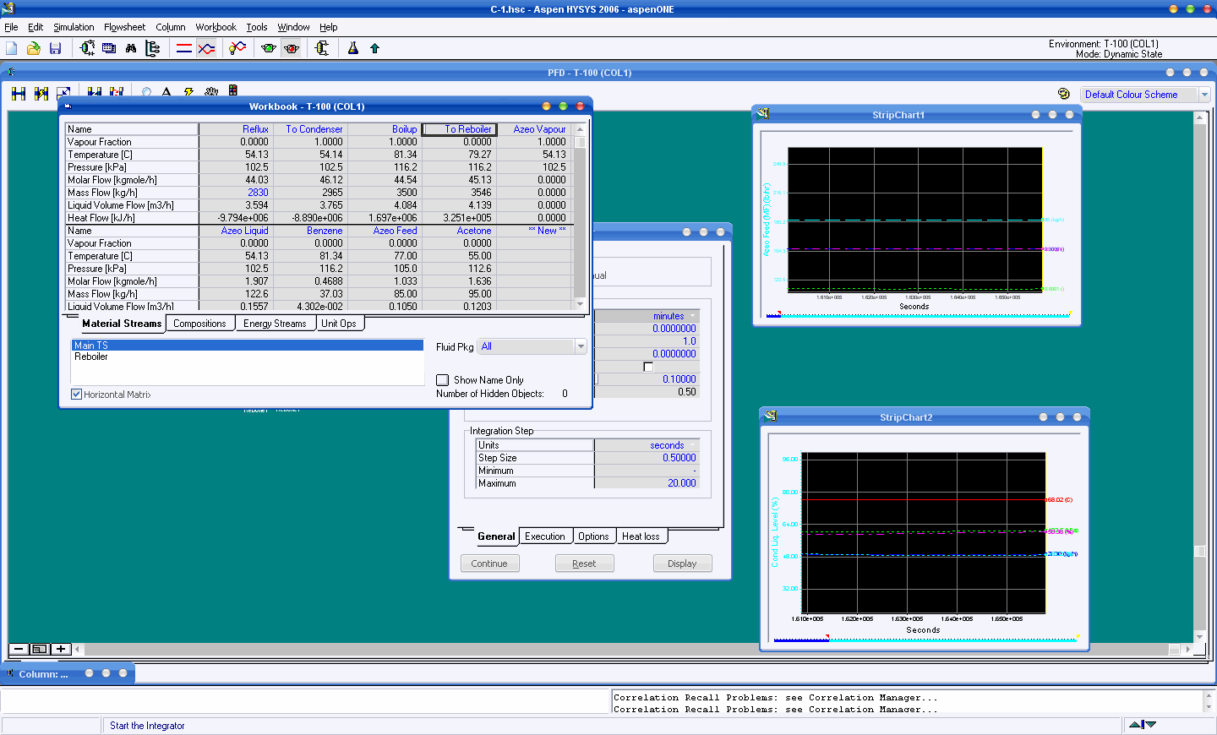Open the Options tab in Integrator
1217x735 pixels.
(x=593, y=536)
